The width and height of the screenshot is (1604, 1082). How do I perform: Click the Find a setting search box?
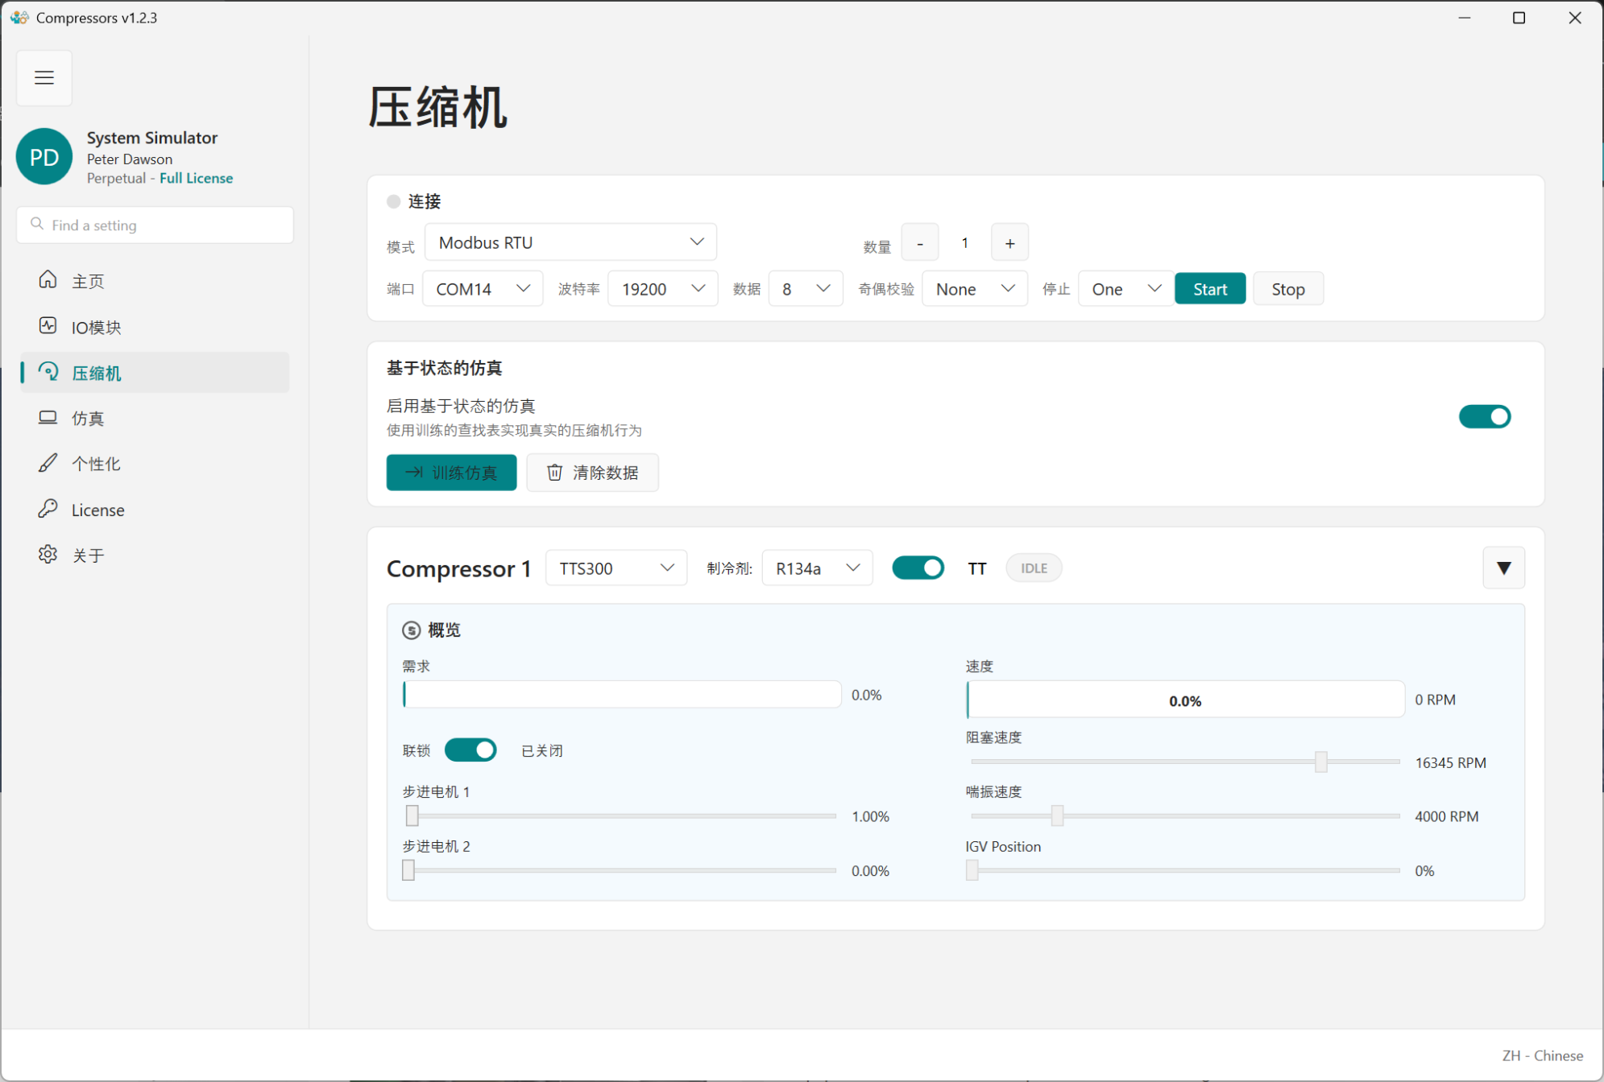pyautogui.click(x=155, y=225)
